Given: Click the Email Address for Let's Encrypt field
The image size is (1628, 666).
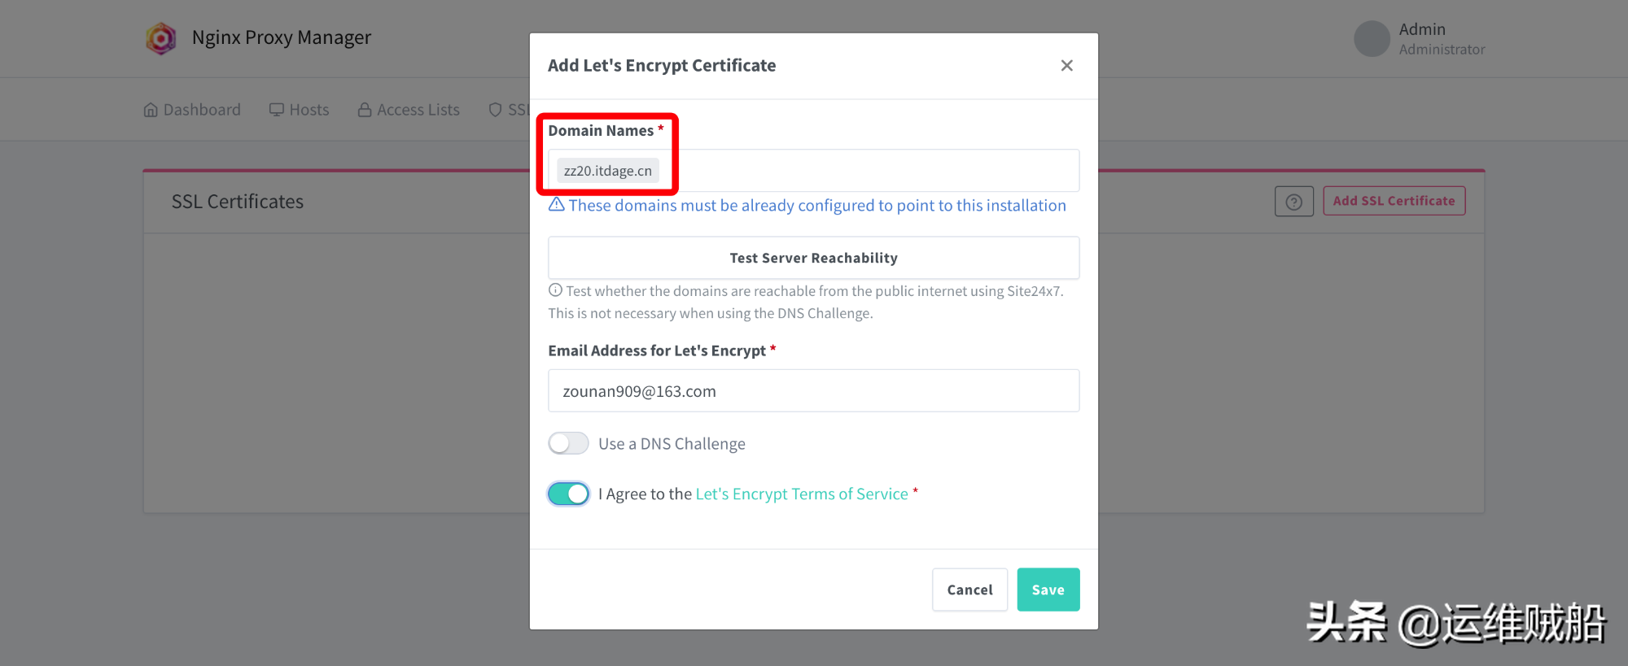Looking at the screenshot, I should [813, 391].
